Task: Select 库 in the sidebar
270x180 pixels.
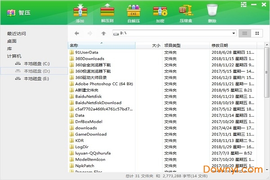Action: pyautogui.click(x=9, y=49)
